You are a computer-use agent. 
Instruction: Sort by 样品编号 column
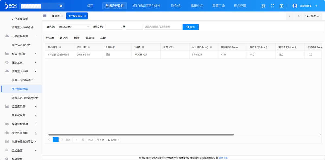[x=60, y=47]
